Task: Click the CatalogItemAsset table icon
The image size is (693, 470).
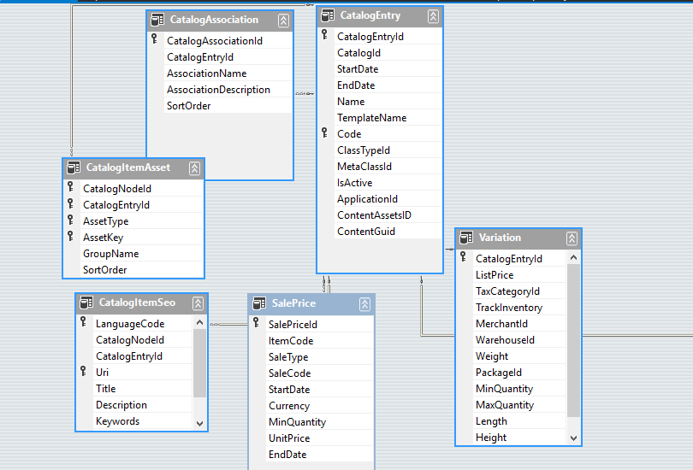Action: click(74, 168)
